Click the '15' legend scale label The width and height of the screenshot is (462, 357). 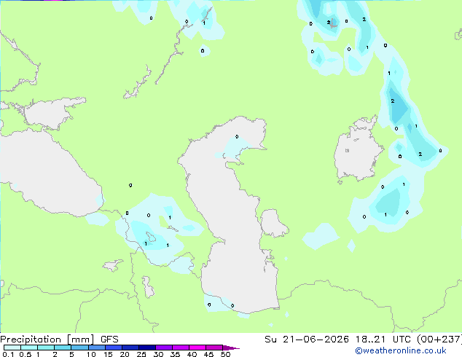(108, 354)
